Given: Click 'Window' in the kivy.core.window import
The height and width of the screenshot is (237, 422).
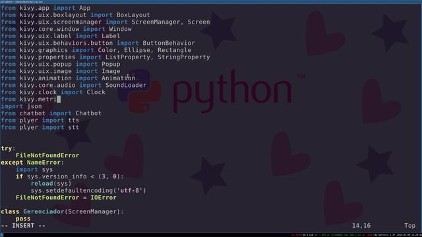Looking at the screenshot, I should point(120,29).
